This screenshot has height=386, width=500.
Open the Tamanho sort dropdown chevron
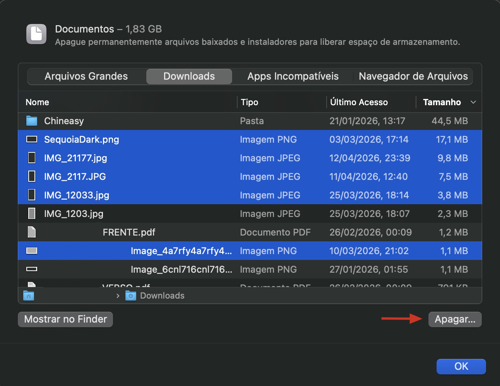(x=473, y=102)
